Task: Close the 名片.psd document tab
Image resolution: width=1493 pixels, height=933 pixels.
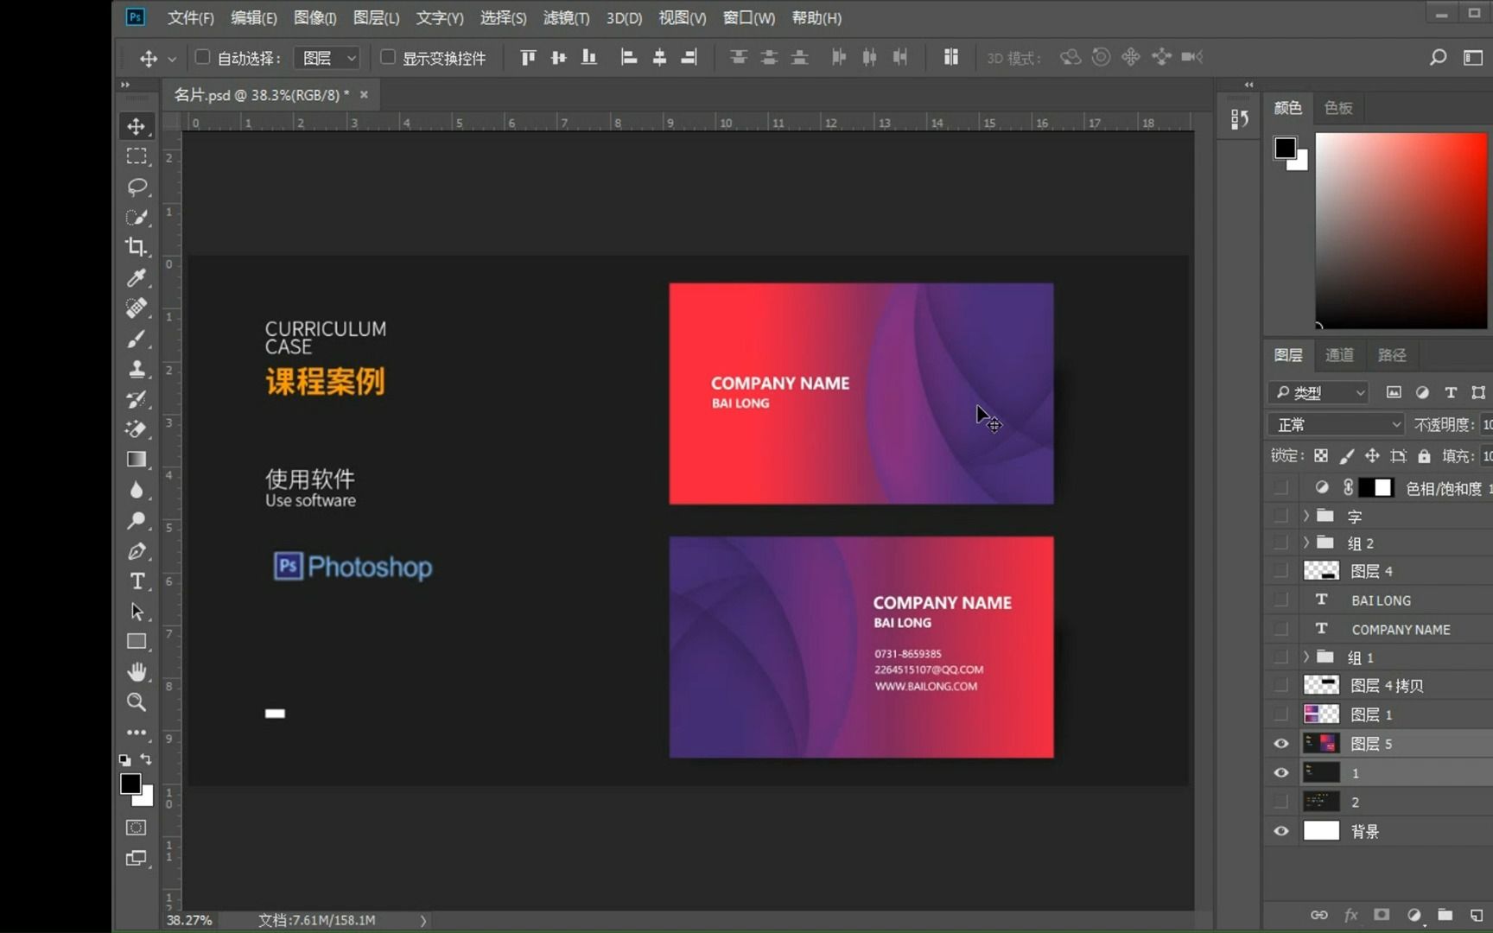Action: point(364,94)
